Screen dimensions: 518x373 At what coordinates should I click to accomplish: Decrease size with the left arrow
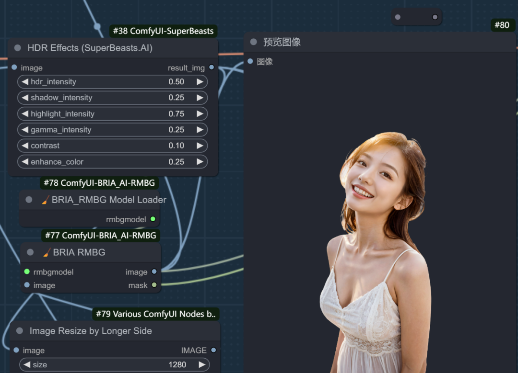click(x=27, y=364)
